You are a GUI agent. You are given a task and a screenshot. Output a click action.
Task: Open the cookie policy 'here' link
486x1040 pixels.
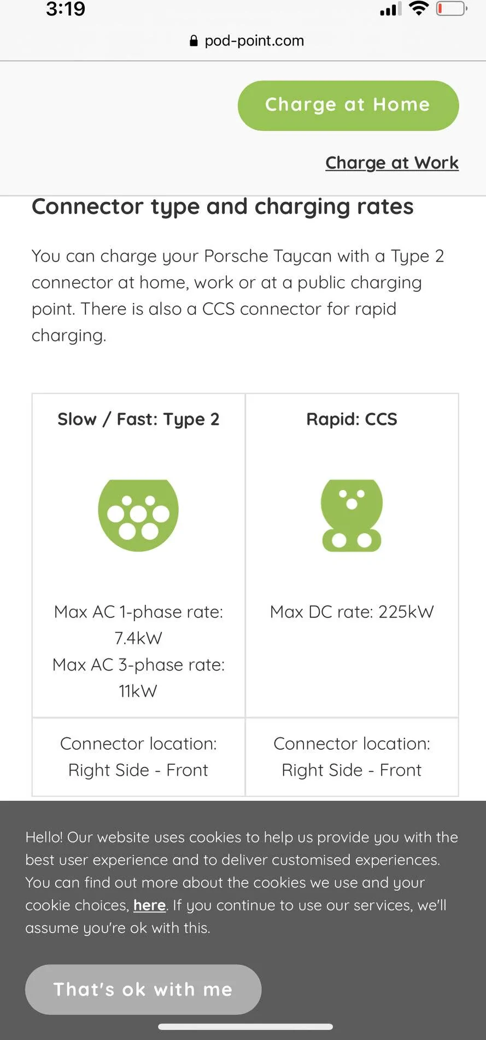149,905
